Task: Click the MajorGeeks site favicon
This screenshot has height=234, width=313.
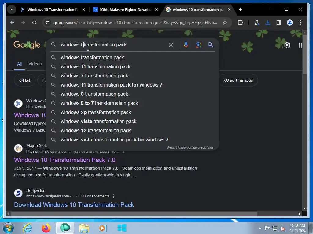Action: click(x=18, y=148)
